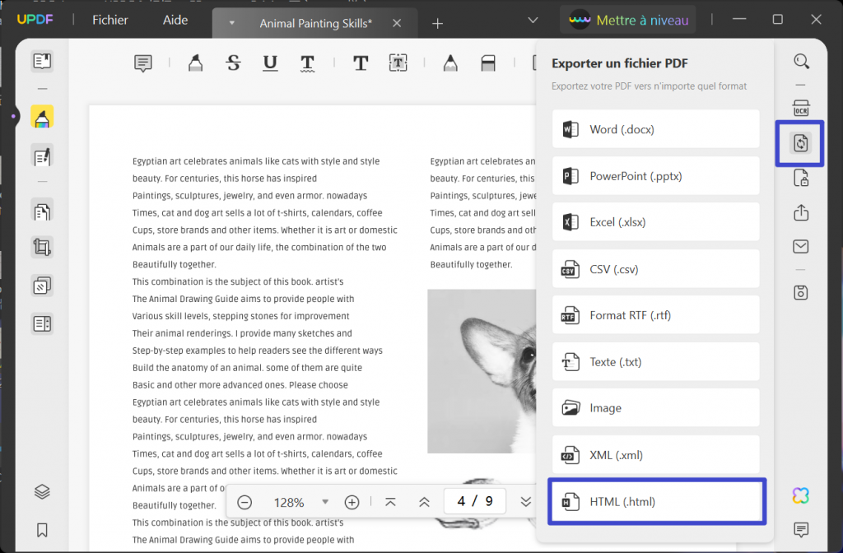Viewport: 843px width, 553px height.
Task: Open the share option in right sidebar
Action: tap(801, 212)
